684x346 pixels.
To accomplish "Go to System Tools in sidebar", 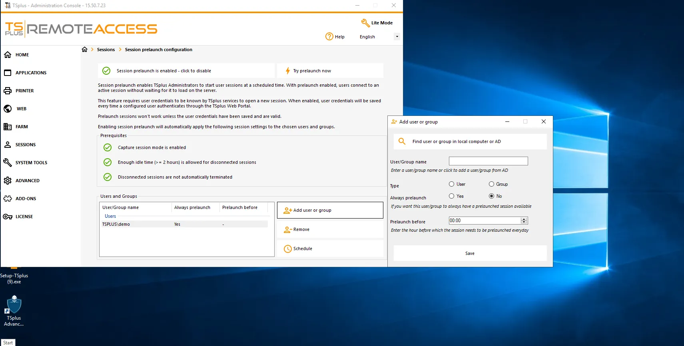I will [31, 163].
